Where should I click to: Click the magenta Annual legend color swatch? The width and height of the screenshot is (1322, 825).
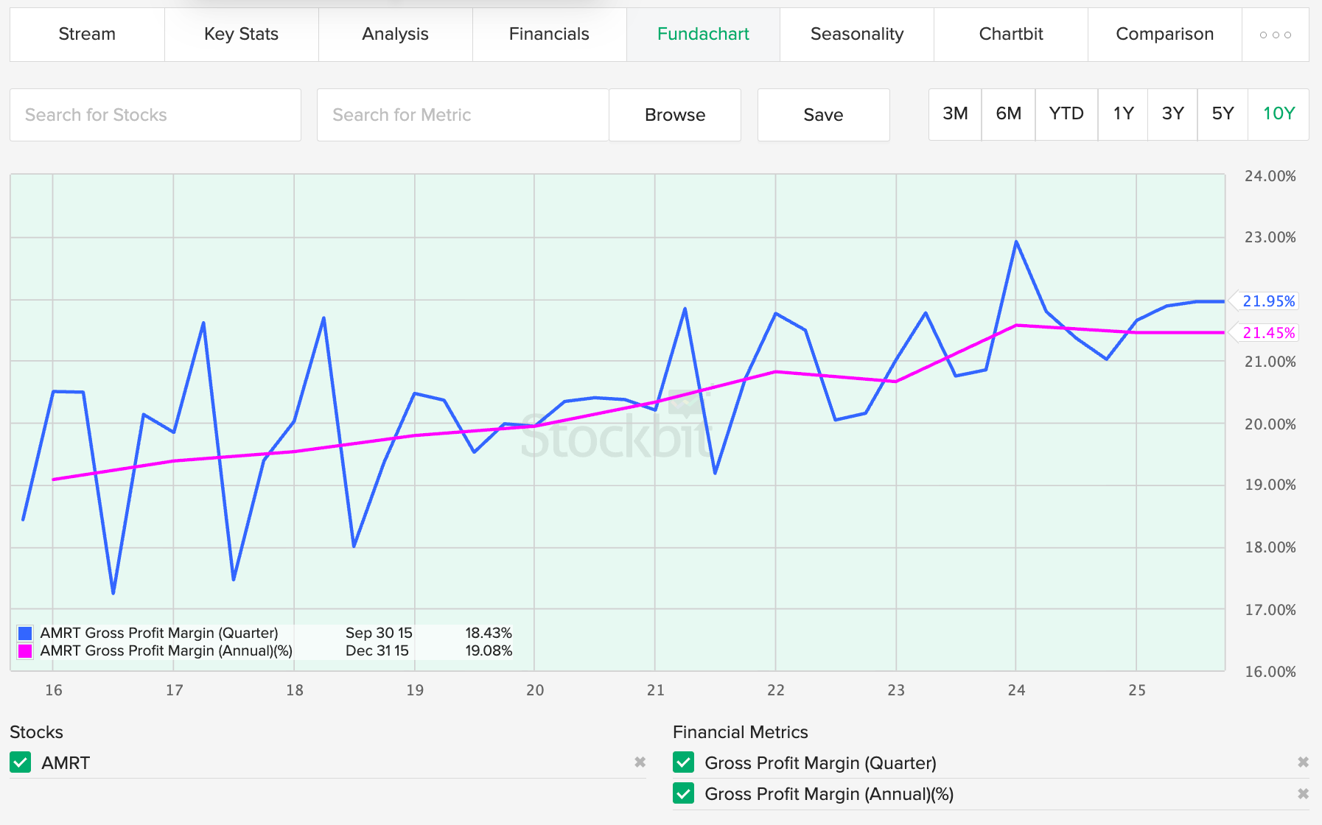click(x=25, y=651)
